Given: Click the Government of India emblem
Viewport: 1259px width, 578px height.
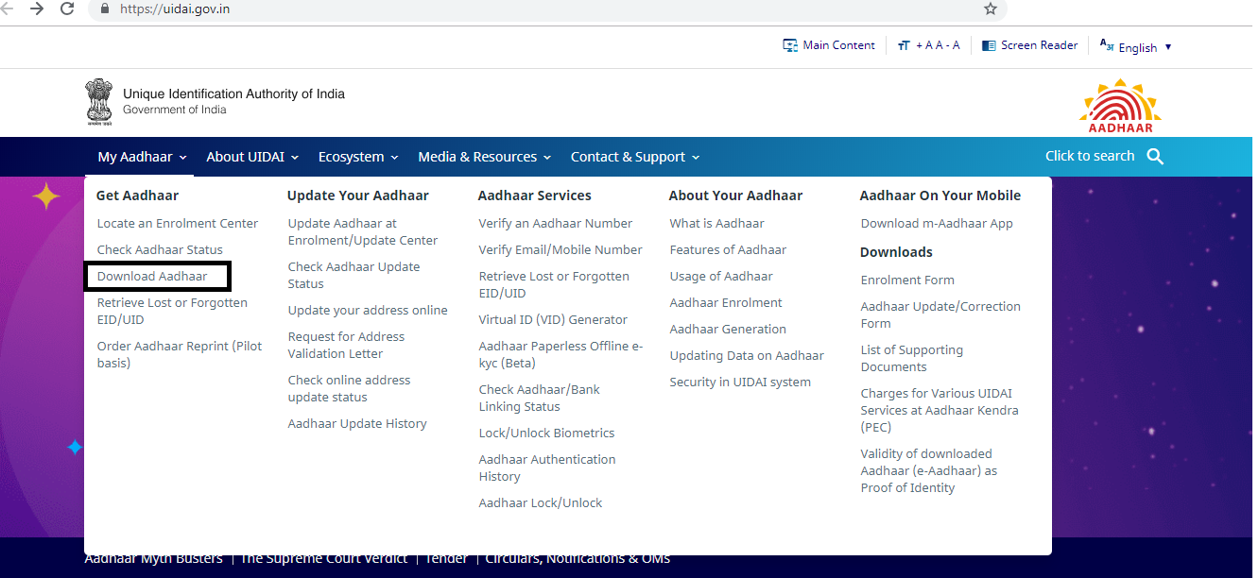Looking at the screenshot, I should (99, 100).
